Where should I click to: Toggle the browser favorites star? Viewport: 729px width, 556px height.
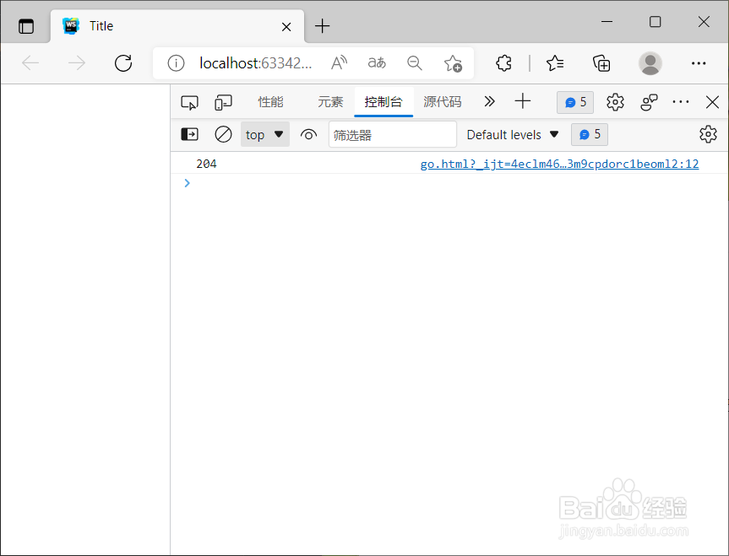coord(454,63)
